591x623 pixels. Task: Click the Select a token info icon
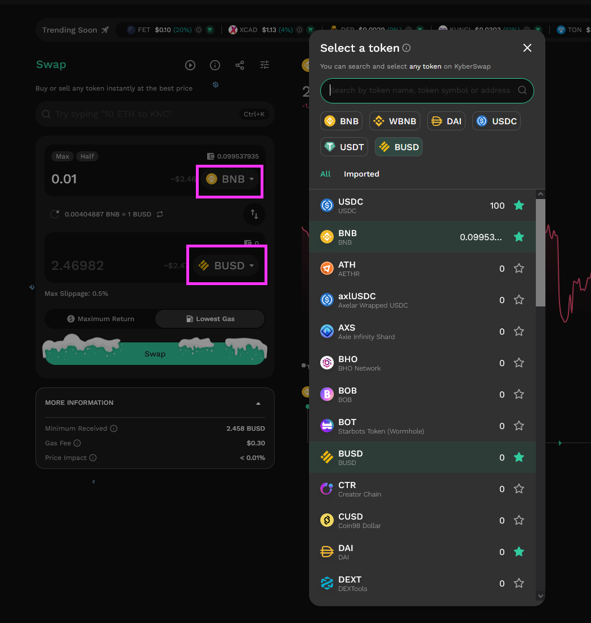coord(406,48)
